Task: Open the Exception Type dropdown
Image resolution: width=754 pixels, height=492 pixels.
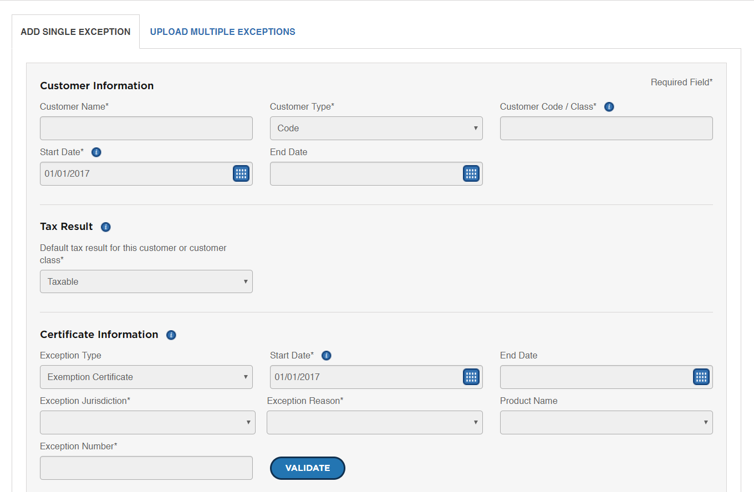Action: [x=146, y=377]
